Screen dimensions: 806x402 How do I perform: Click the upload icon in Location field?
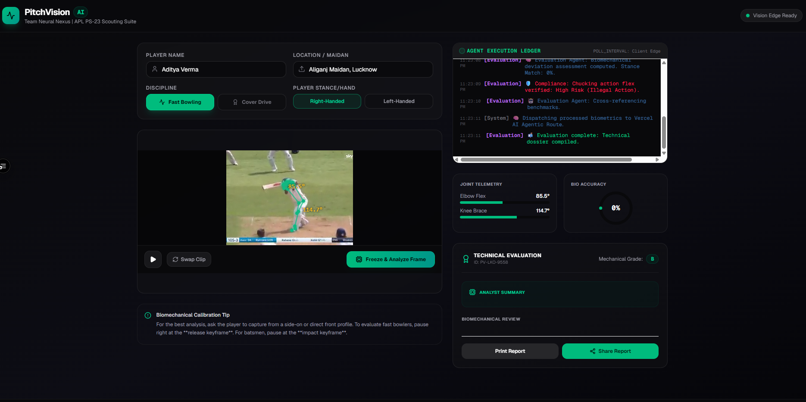tap(302, 69)
